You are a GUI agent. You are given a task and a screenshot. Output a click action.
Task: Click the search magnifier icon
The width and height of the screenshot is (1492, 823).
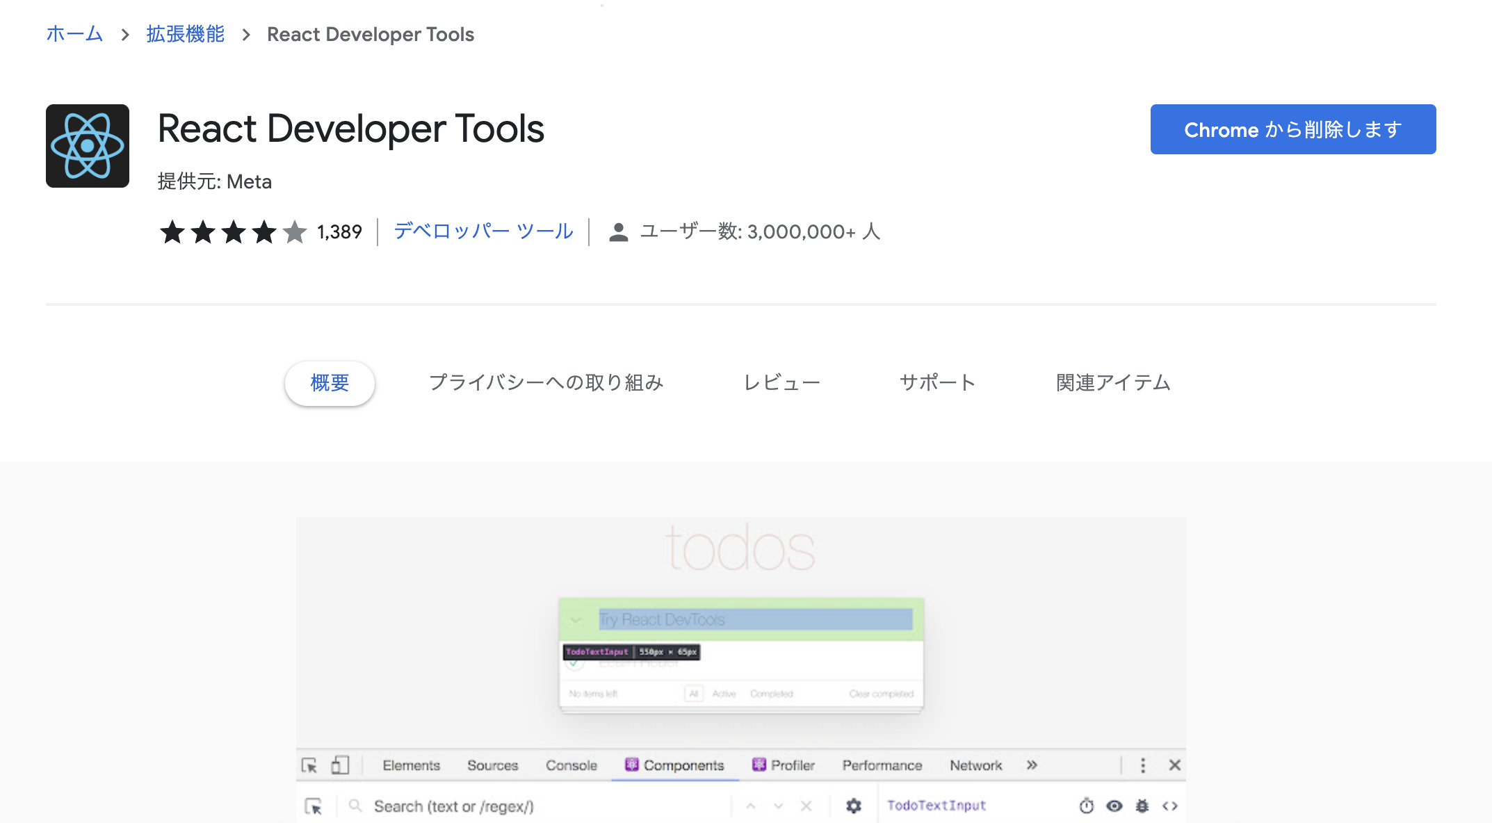[355, 806]
